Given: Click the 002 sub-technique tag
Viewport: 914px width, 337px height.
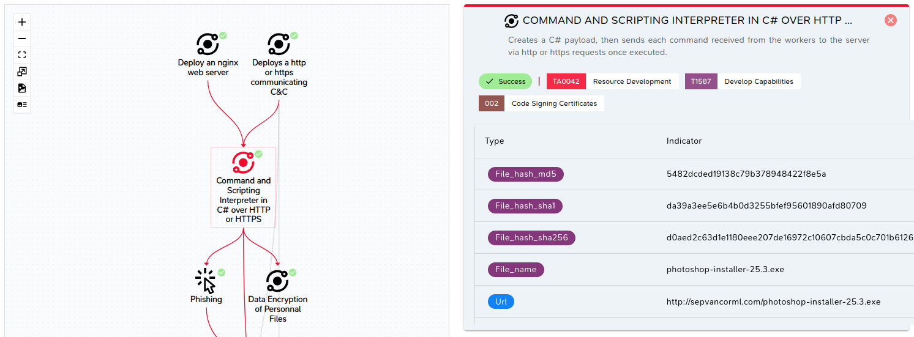Looking at the screenshot, I should (492, 103).
